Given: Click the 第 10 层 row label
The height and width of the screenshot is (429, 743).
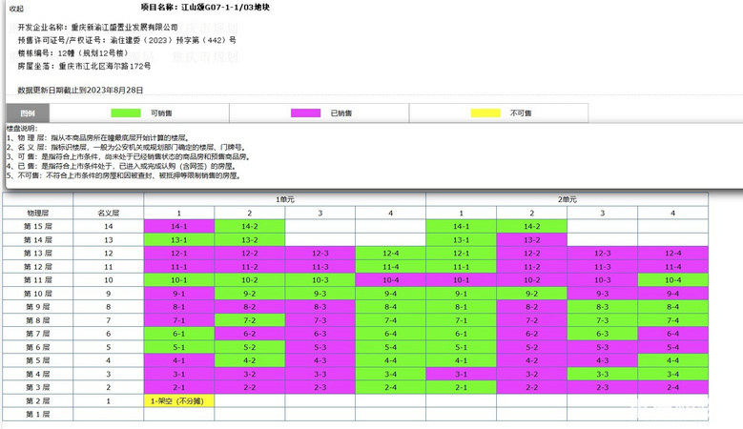Looking at the screenshot, I should click(38, 294).
